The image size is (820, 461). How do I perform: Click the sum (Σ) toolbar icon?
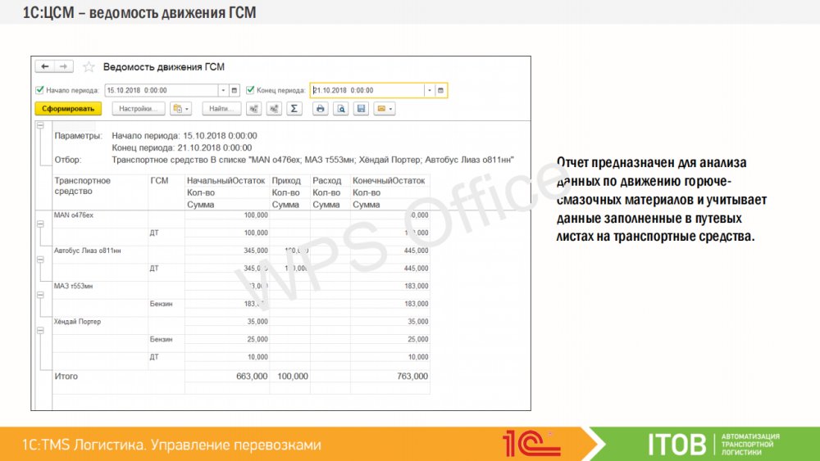click(294, 108)
